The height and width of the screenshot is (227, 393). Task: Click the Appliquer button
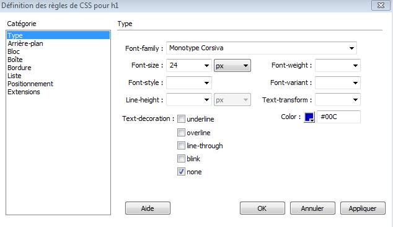click(x=363, y=208)
